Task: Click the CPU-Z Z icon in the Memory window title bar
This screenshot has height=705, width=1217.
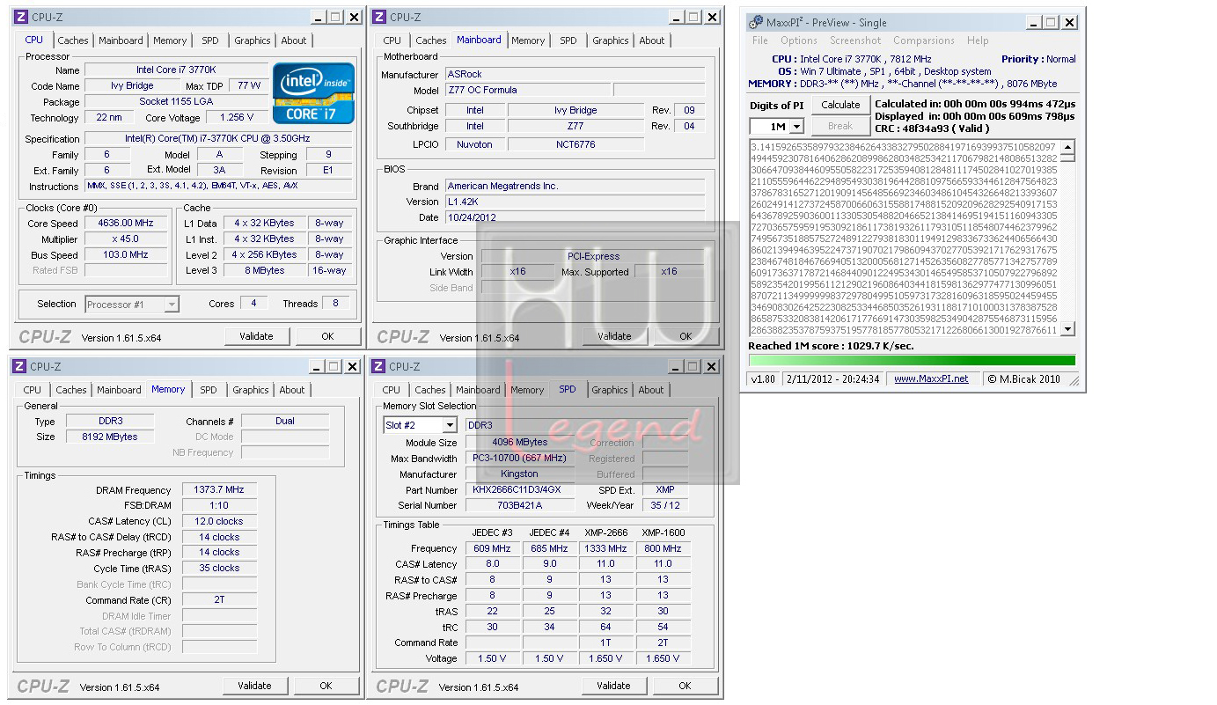Action: (x=20, y=366)
